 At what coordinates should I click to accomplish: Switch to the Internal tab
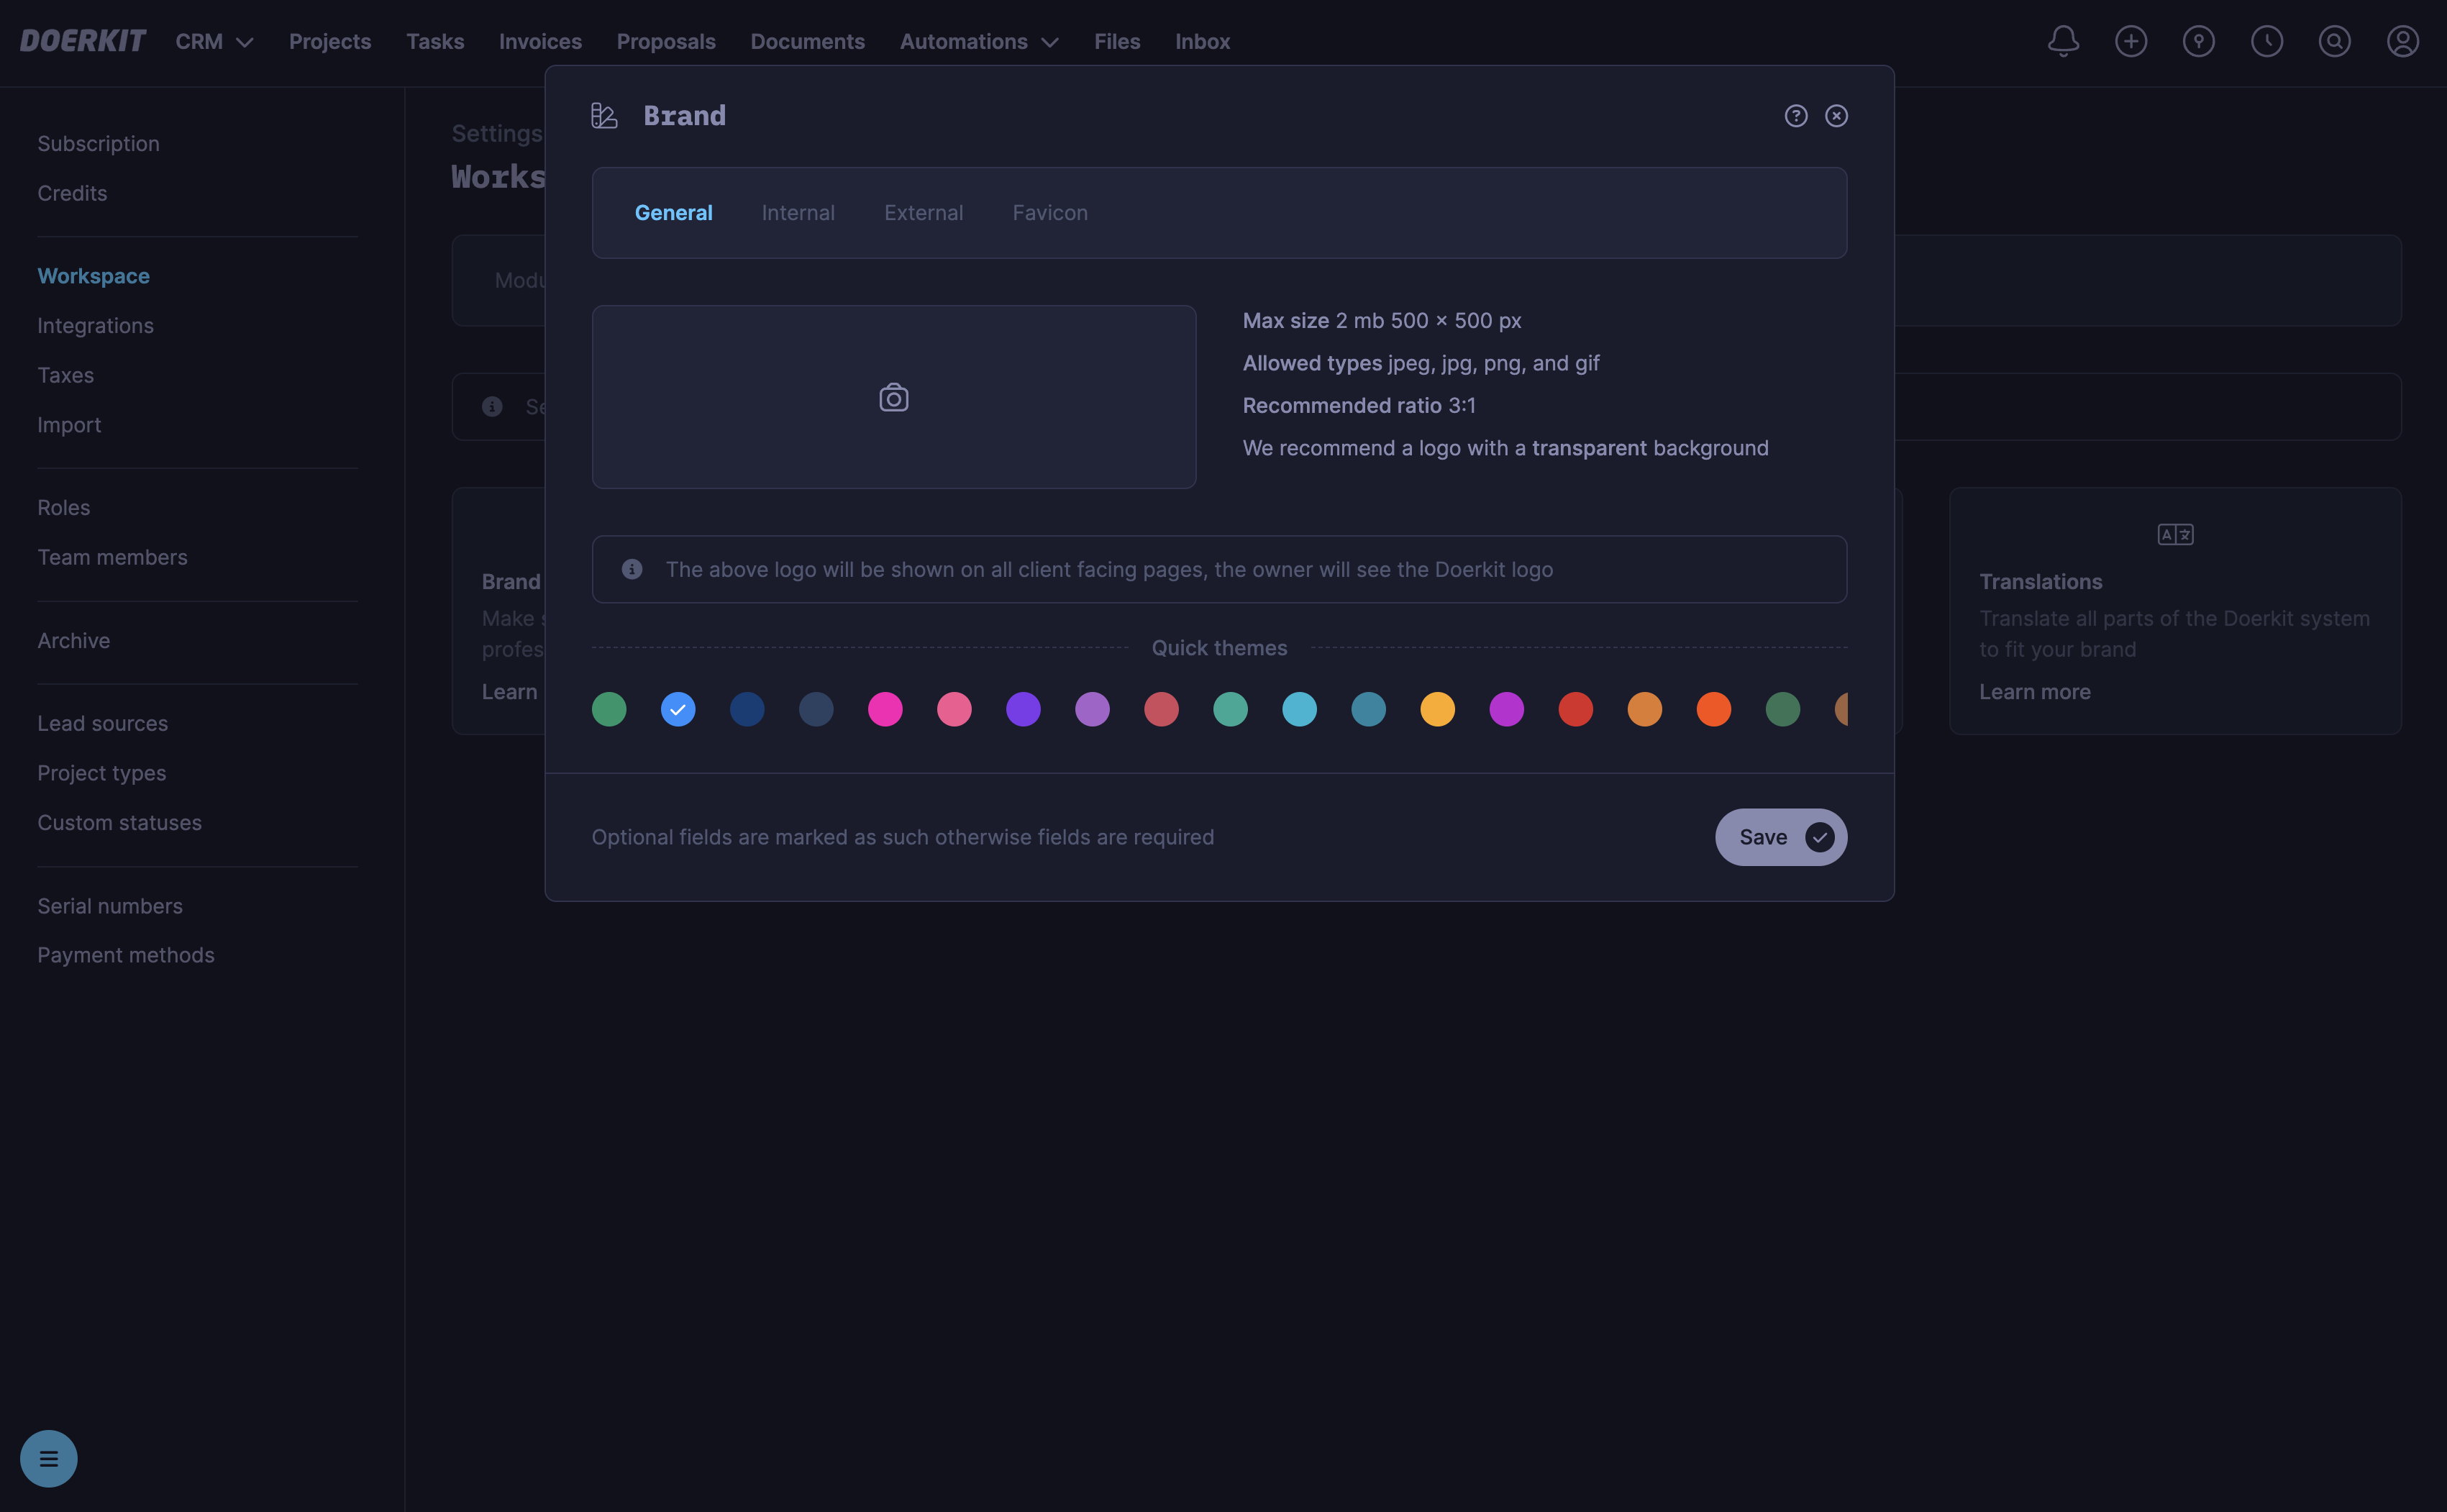[x=797, y=213]
